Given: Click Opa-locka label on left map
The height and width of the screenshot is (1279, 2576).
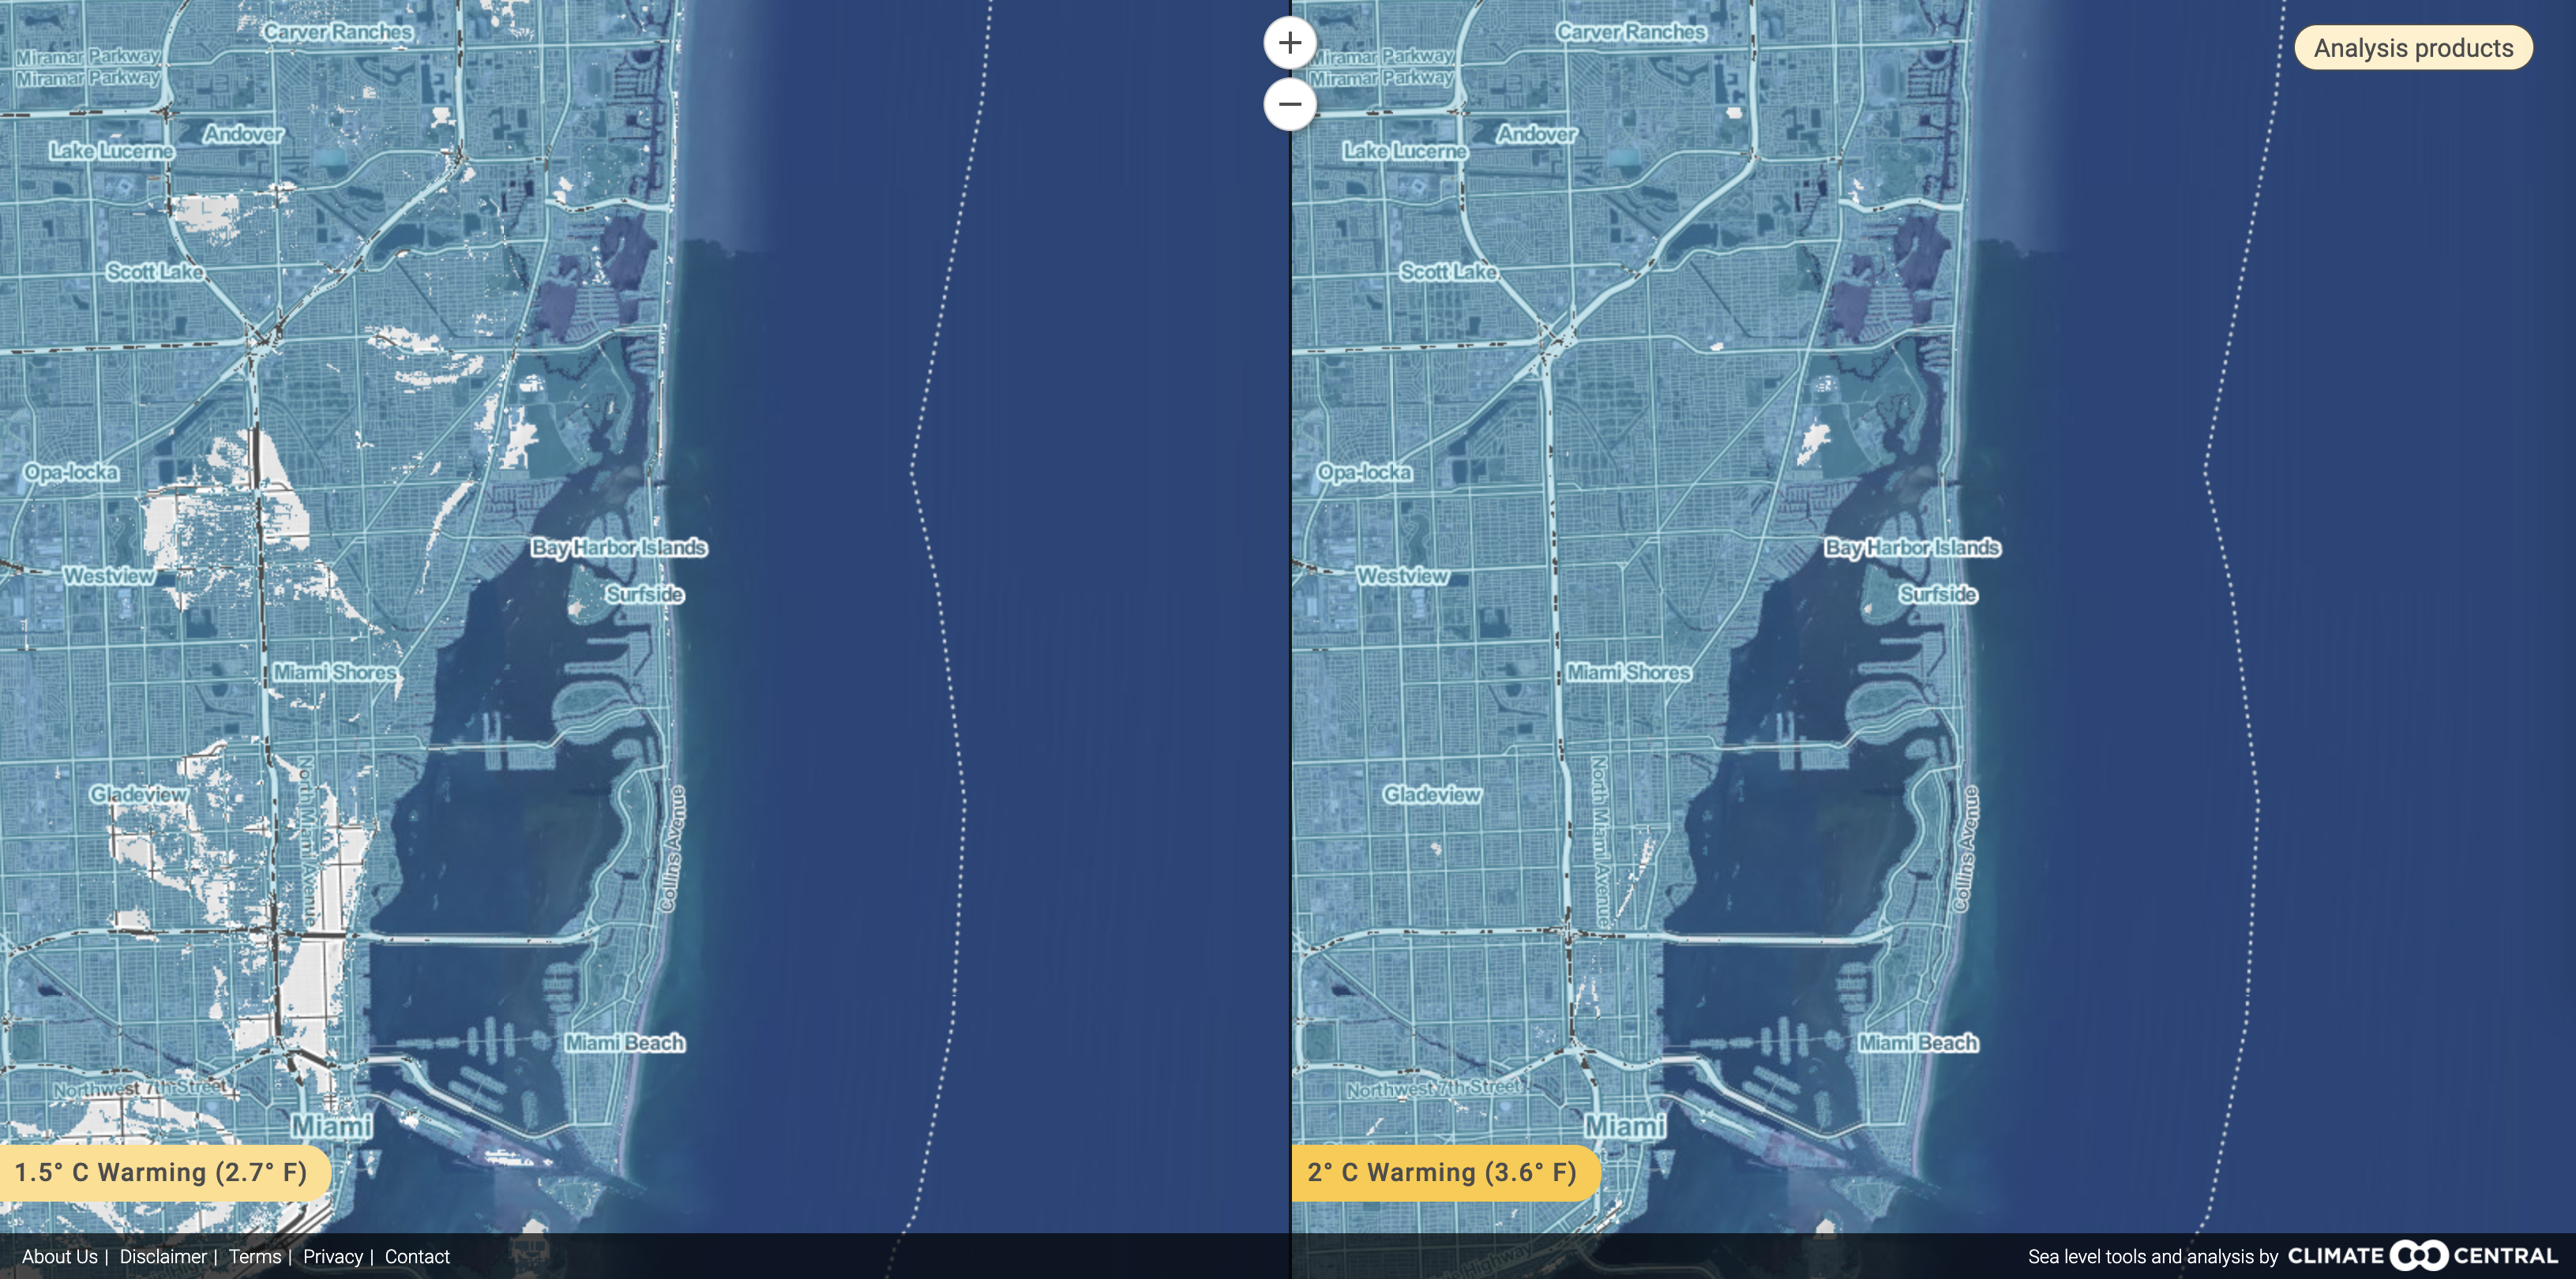Looking at the screenshot, I should click(x=71, y=472).
